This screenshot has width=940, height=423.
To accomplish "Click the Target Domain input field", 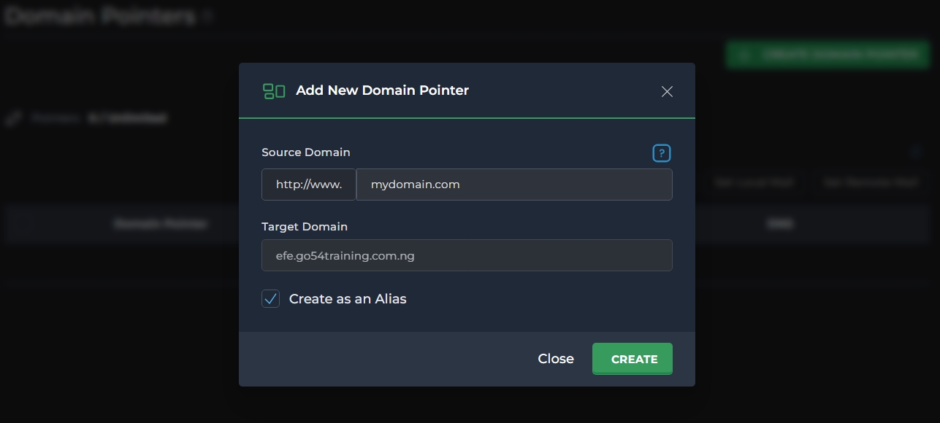I will (x=467, y=256).
